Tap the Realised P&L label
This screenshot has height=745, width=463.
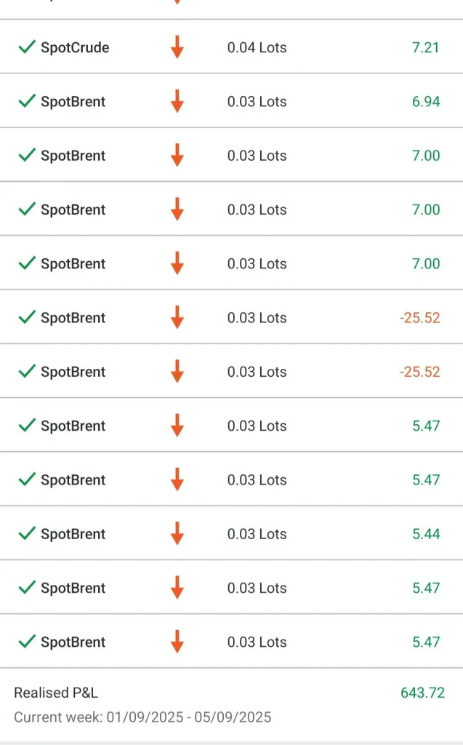coord(56,693)
